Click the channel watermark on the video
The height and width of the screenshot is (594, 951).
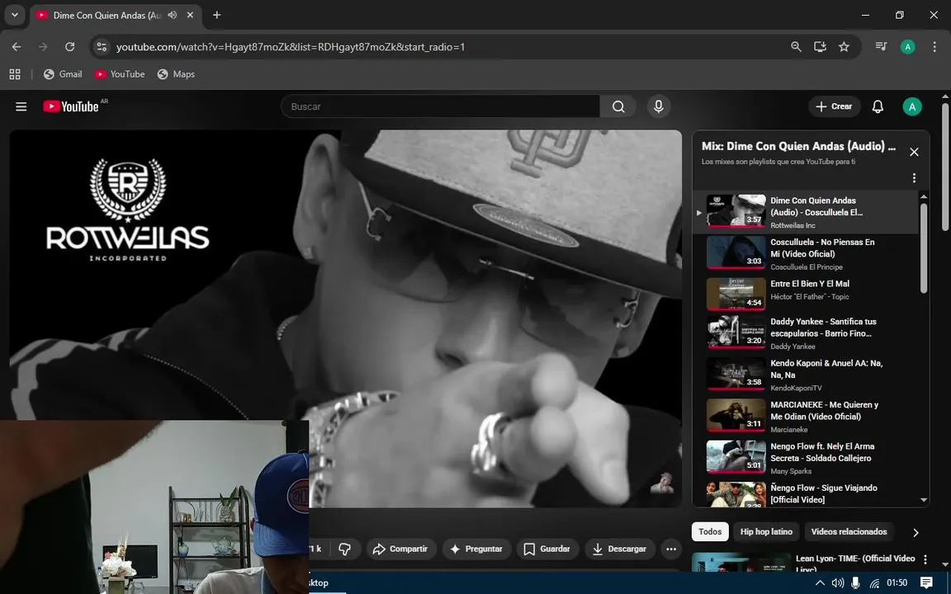click(662, 483)
